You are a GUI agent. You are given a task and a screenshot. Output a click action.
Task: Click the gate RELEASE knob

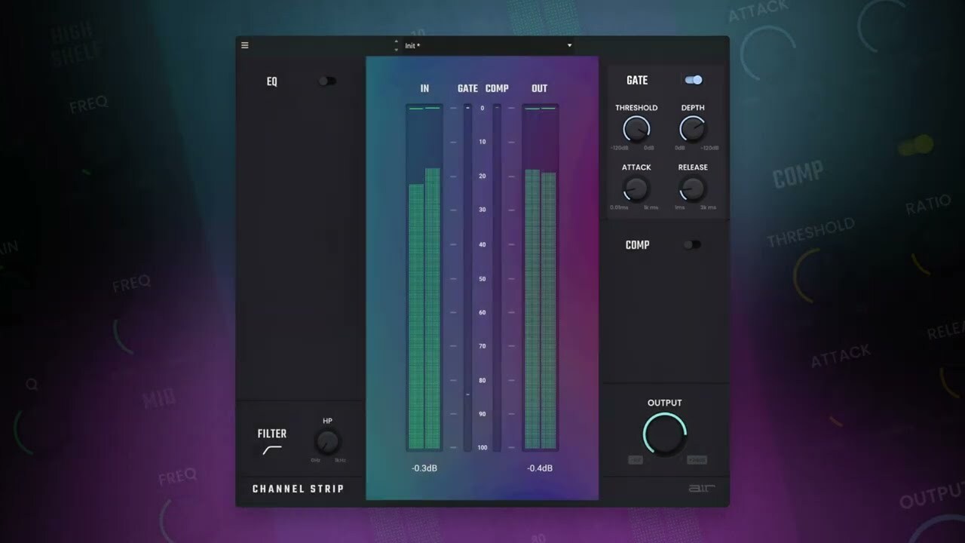692,189
